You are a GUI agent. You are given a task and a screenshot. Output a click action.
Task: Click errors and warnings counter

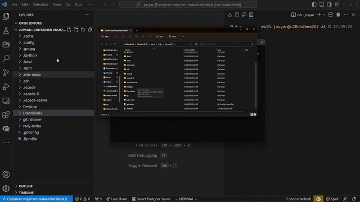(x=83, y=199)
